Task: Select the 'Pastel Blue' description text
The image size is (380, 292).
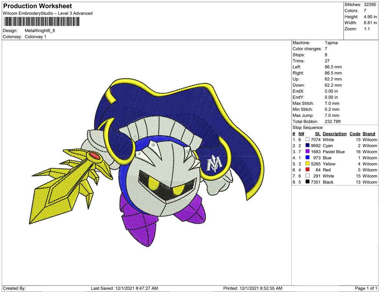Action: (x=334, y=152)
